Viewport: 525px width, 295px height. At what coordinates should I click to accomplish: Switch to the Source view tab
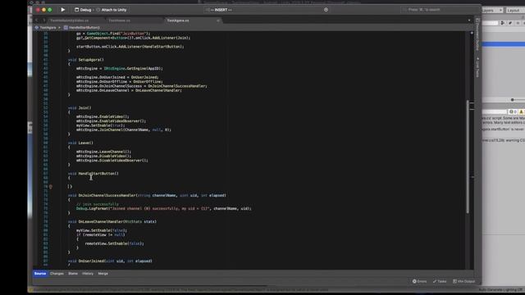(40, 273)
